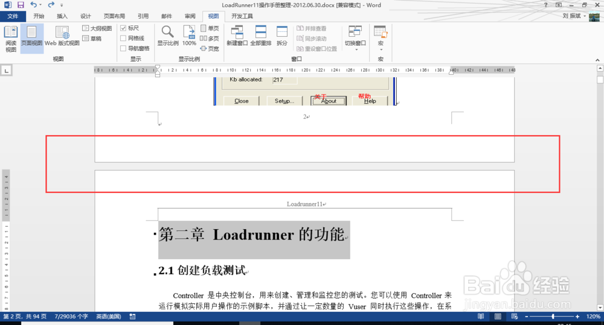Switch to read mode from status bar

481,317
